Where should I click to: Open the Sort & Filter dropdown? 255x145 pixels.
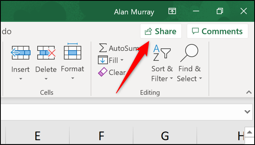171,79
